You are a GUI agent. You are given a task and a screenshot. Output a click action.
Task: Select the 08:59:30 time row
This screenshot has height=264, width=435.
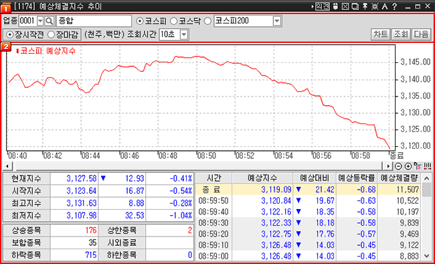coord(309,223)
